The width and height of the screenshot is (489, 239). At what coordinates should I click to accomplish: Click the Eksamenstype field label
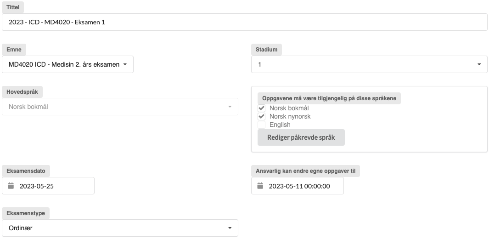[x=26, y=213]
